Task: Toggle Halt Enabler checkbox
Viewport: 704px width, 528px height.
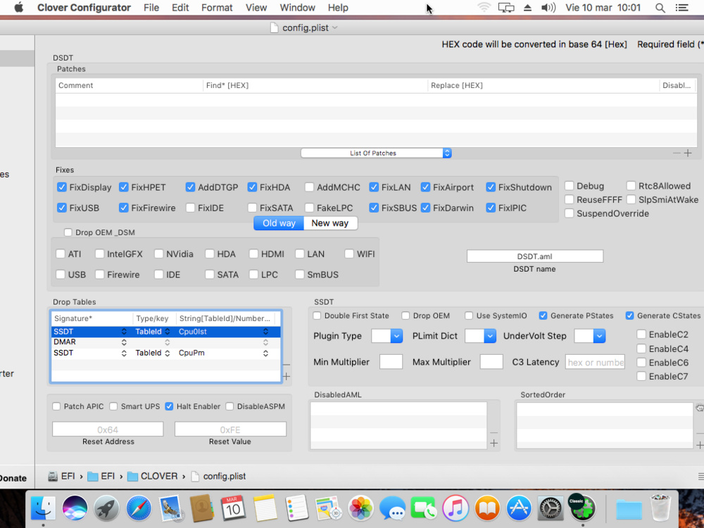Action: [169, 406]
